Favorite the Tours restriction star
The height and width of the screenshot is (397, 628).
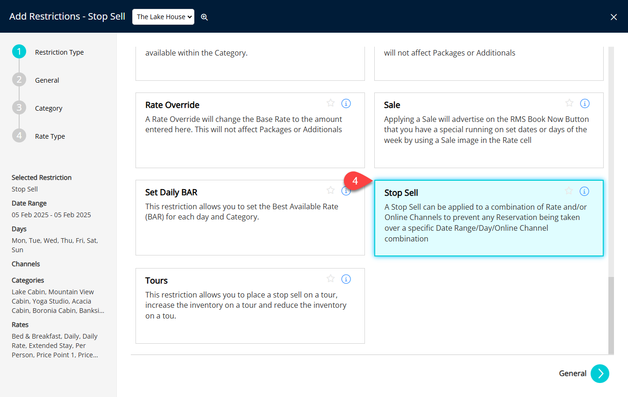pos(331,279)
